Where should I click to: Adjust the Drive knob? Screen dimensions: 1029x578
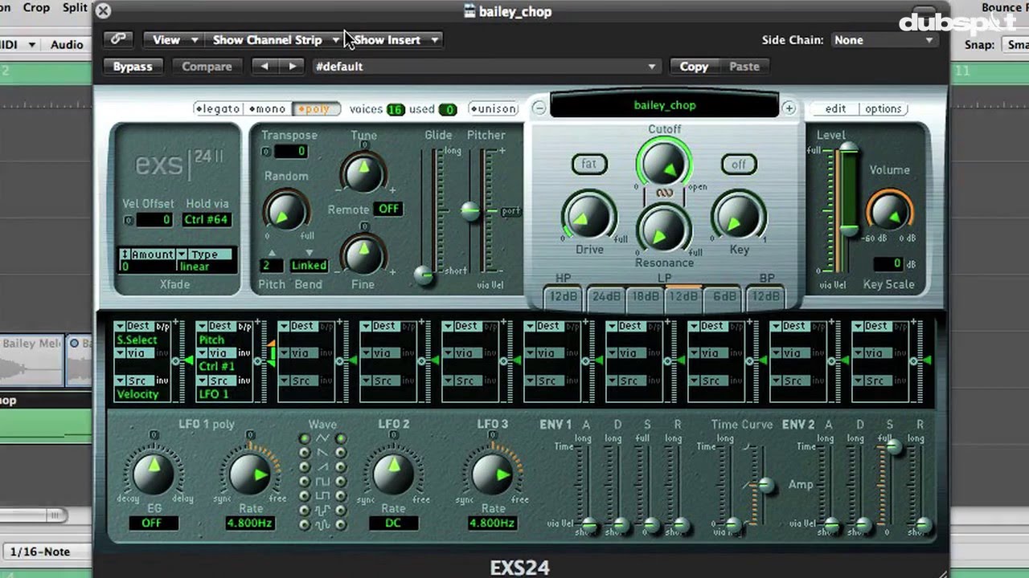588,217
